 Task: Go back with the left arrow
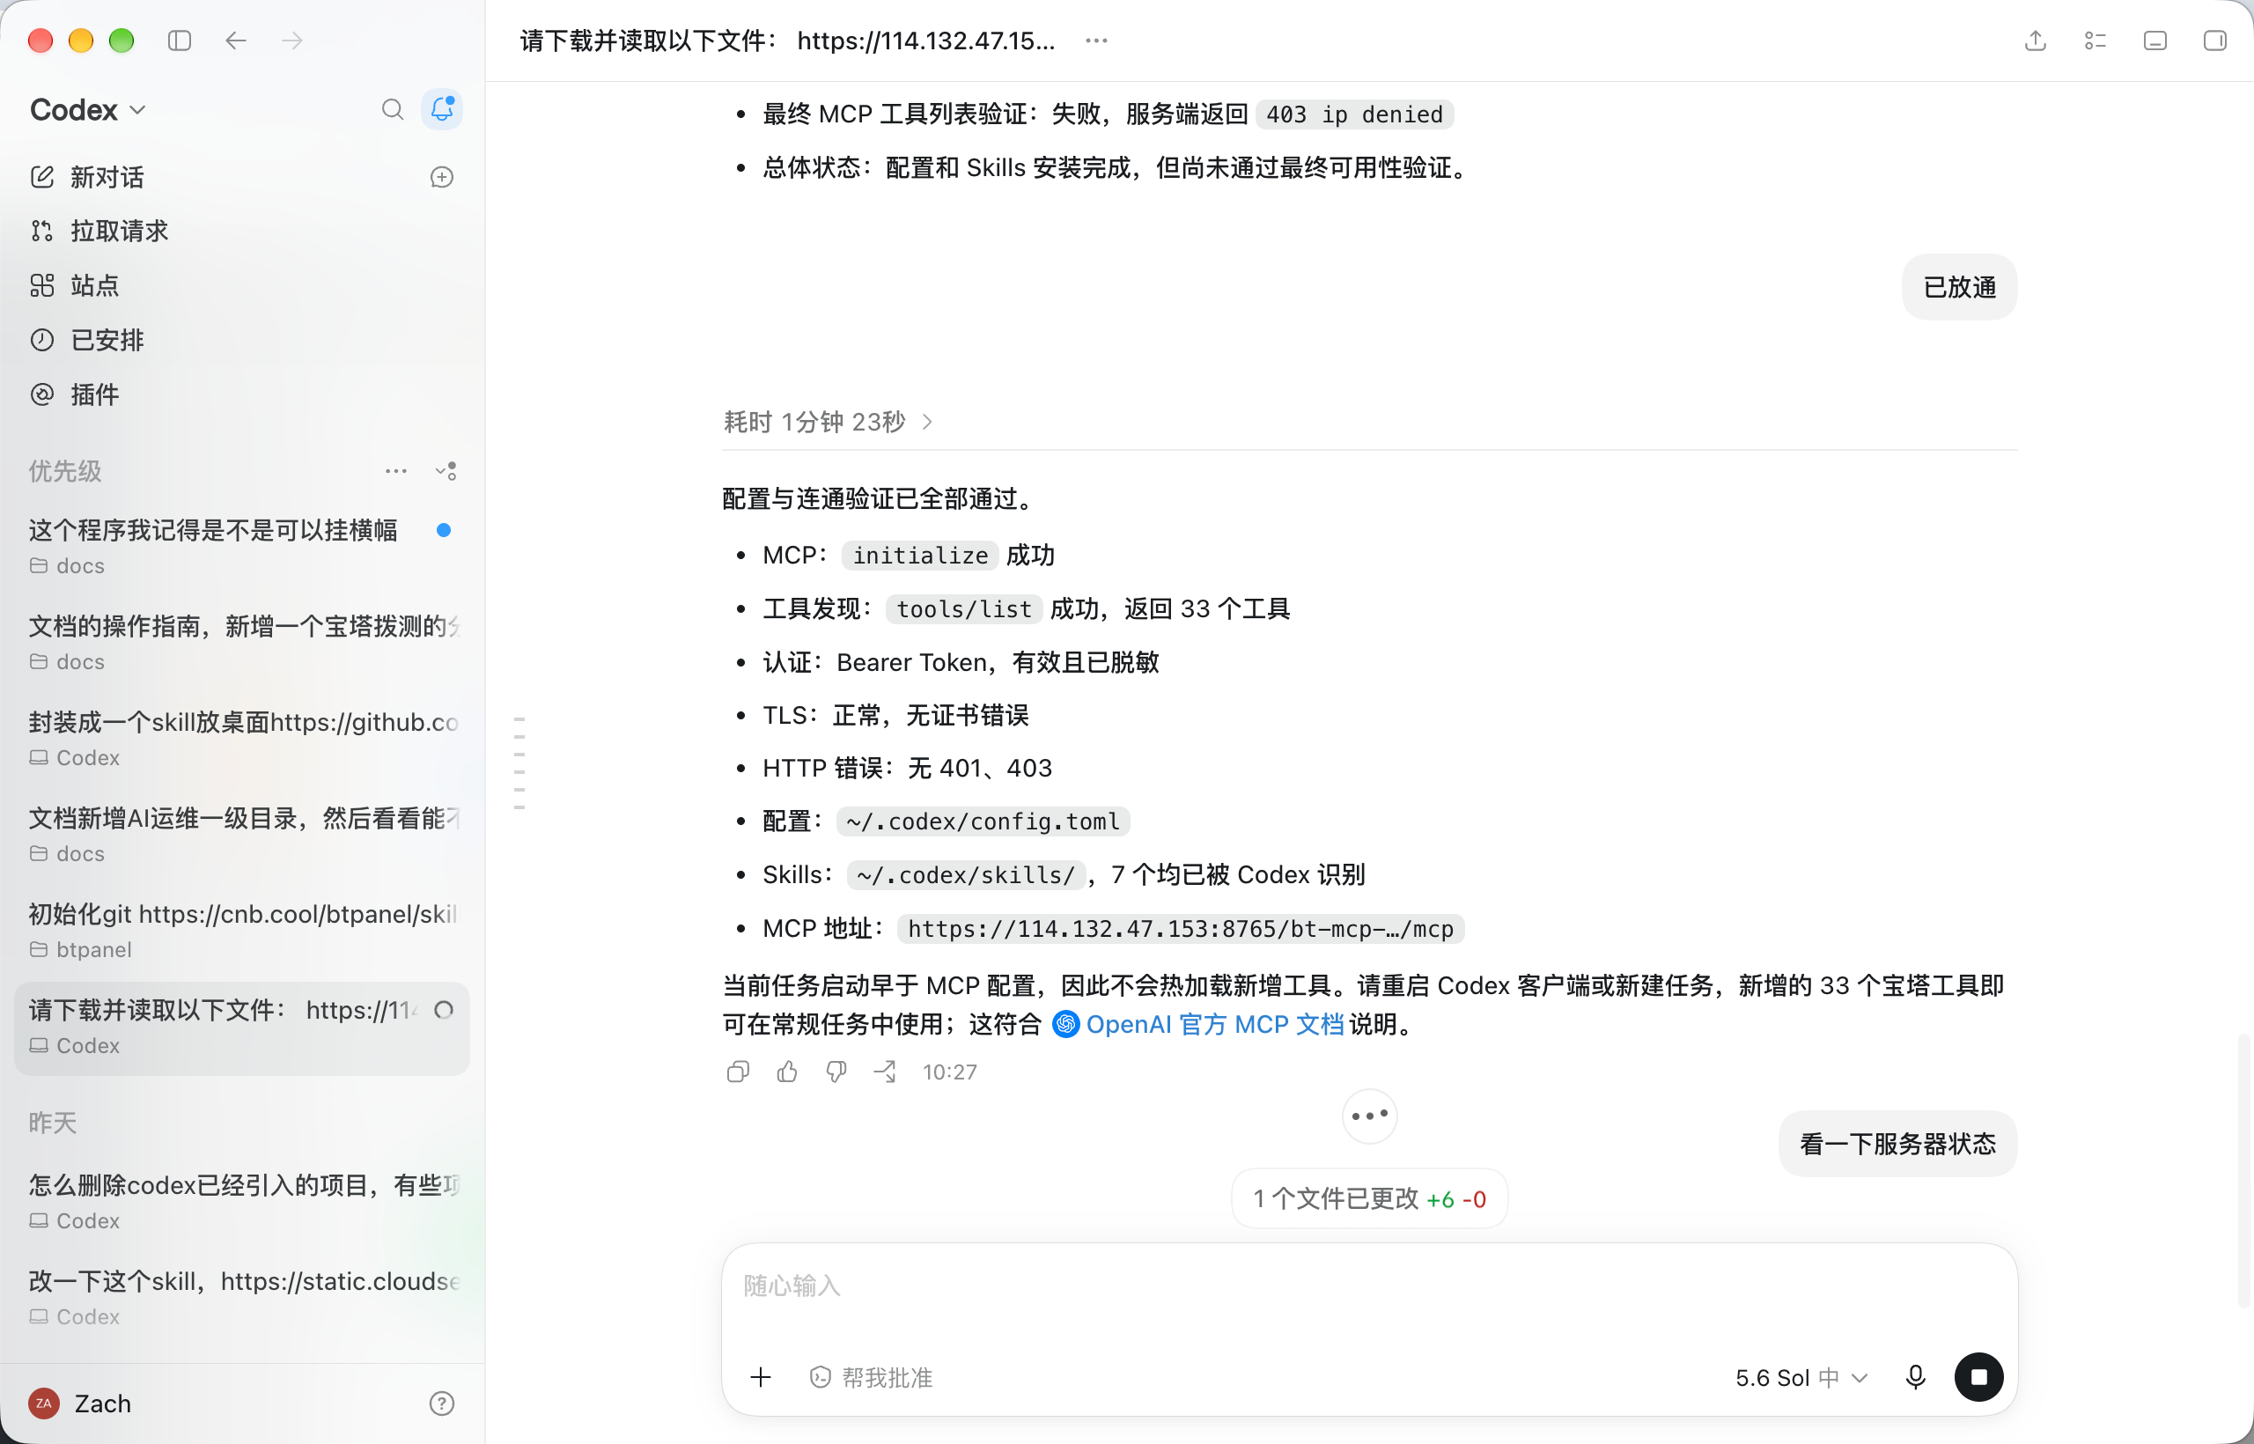coord(235,41)
